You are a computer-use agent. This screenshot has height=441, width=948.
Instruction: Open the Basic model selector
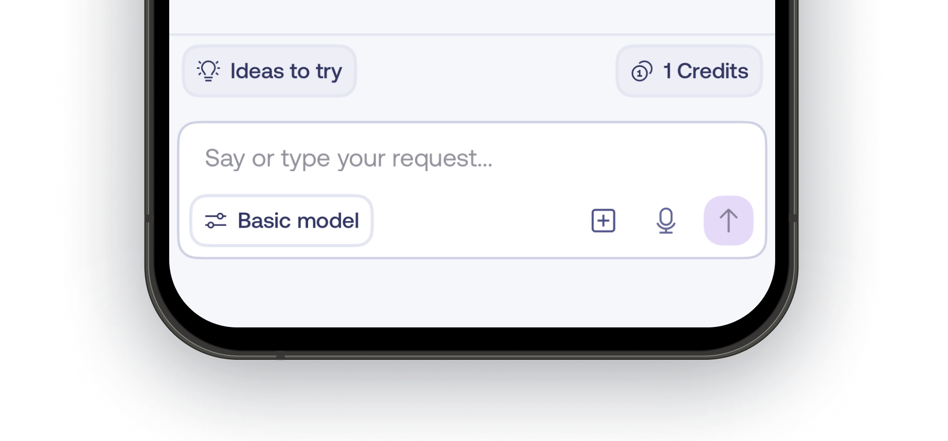[281, 220]
